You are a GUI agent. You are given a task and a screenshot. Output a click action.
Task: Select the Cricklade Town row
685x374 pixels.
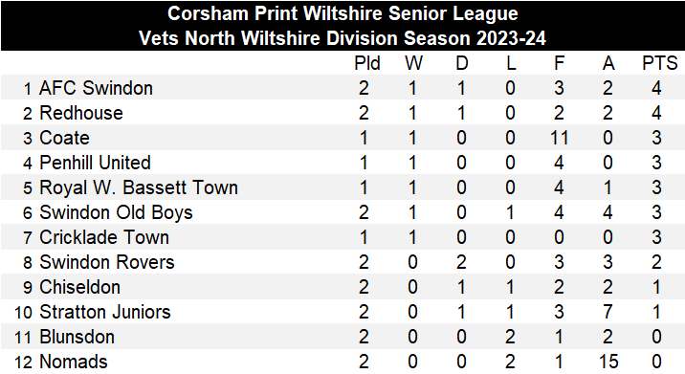pos(342,237)
